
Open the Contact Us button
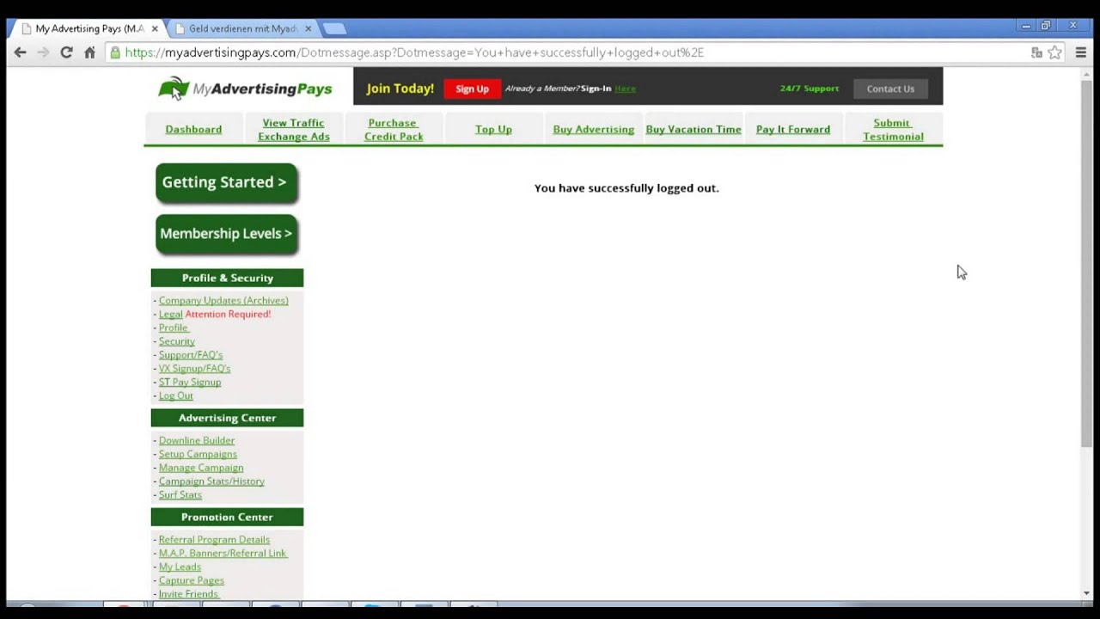(890, 89)
